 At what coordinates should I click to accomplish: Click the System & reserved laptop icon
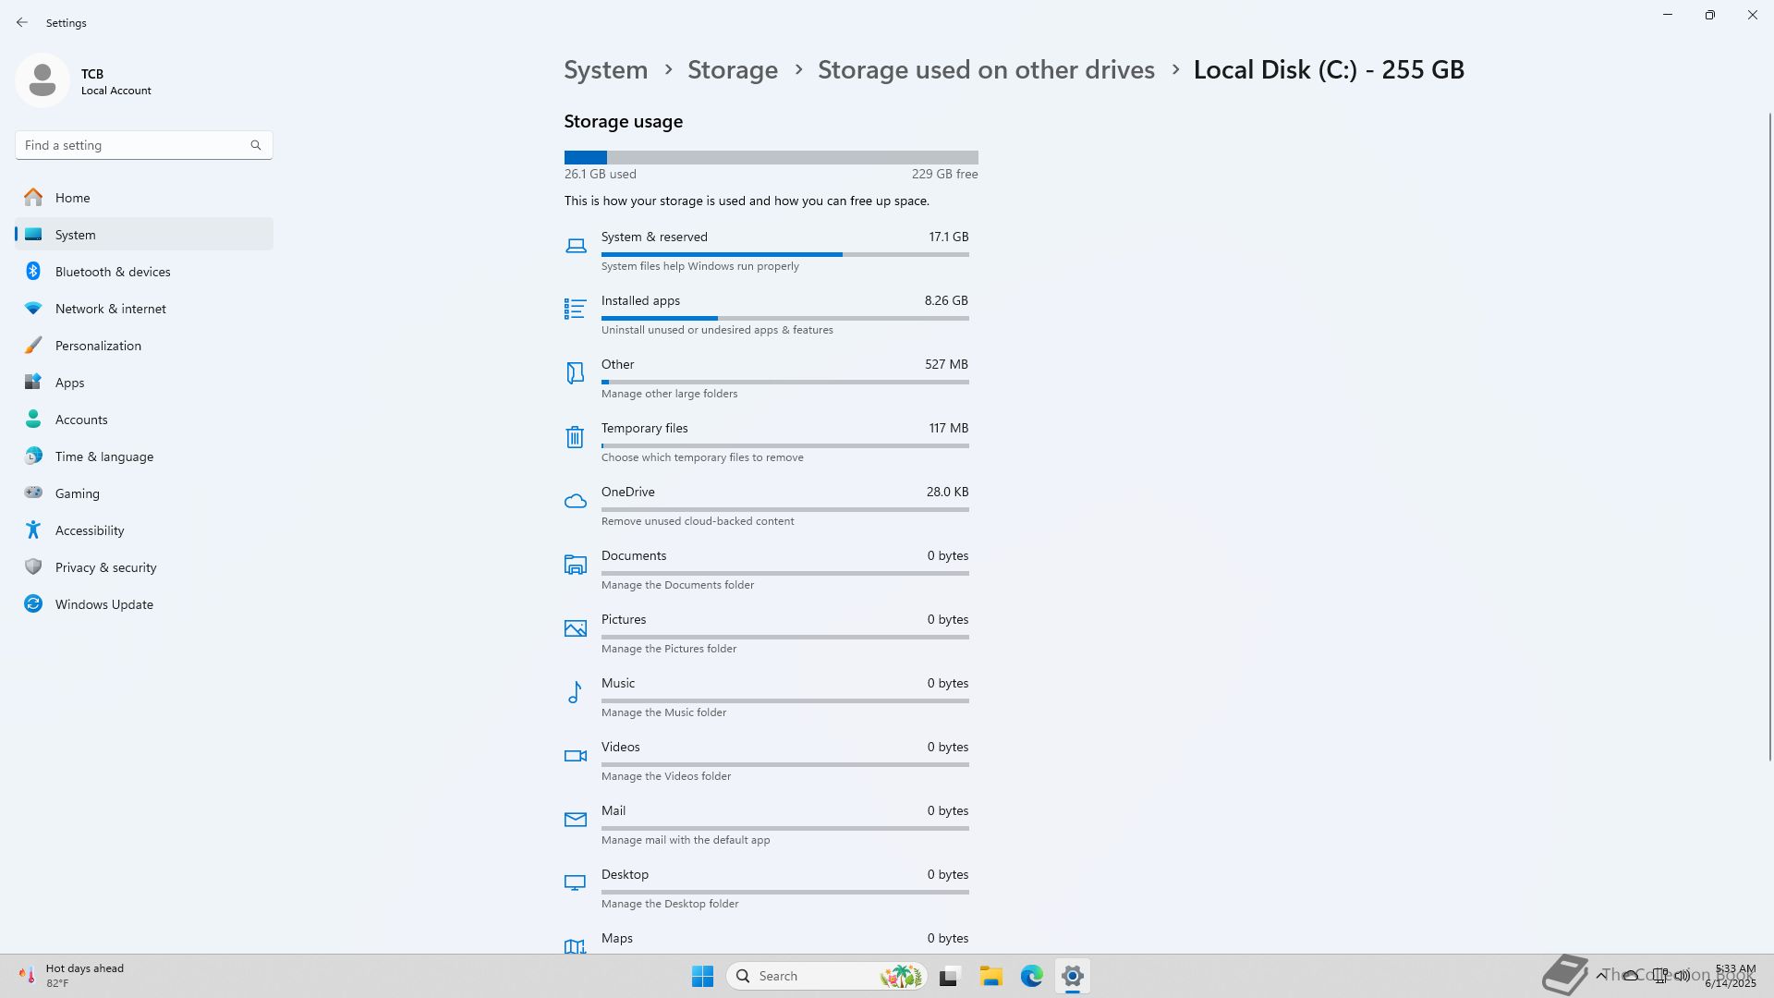[x=575, y=246]
